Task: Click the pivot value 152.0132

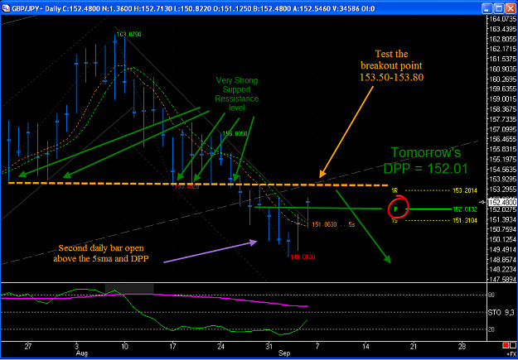Action: (465, 209)
